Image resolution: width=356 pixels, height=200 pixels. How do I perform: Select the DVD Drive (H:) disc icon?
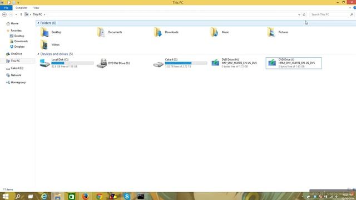coord(215,62)
